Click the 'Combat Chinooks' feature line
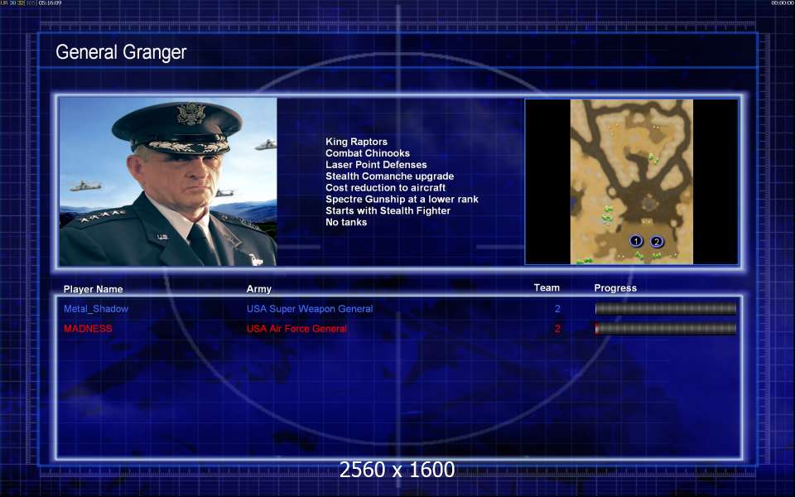This screenshot has width=795, height=497. [368, 153]
